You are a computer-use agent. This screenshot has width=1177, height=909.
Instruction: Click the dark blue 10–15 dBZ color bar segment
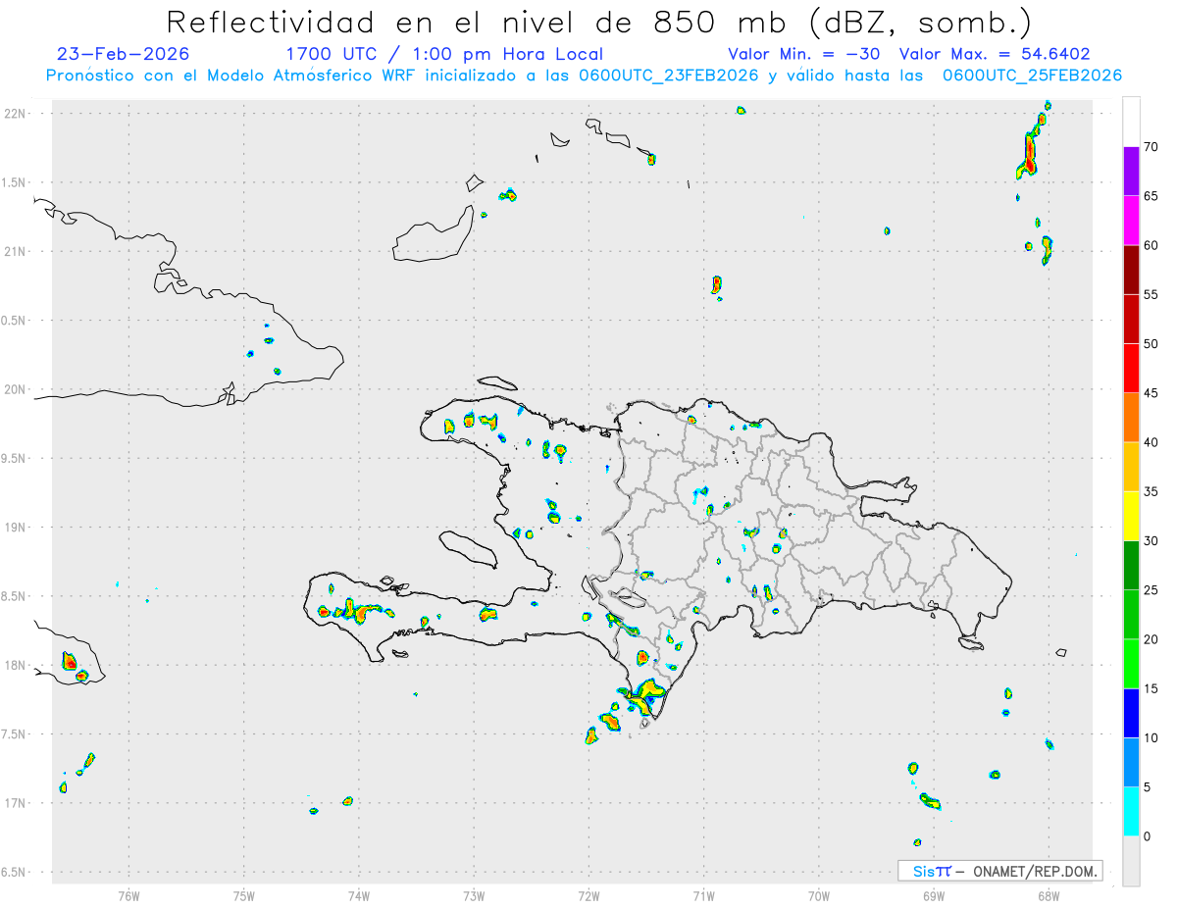tap(1131, 713)
